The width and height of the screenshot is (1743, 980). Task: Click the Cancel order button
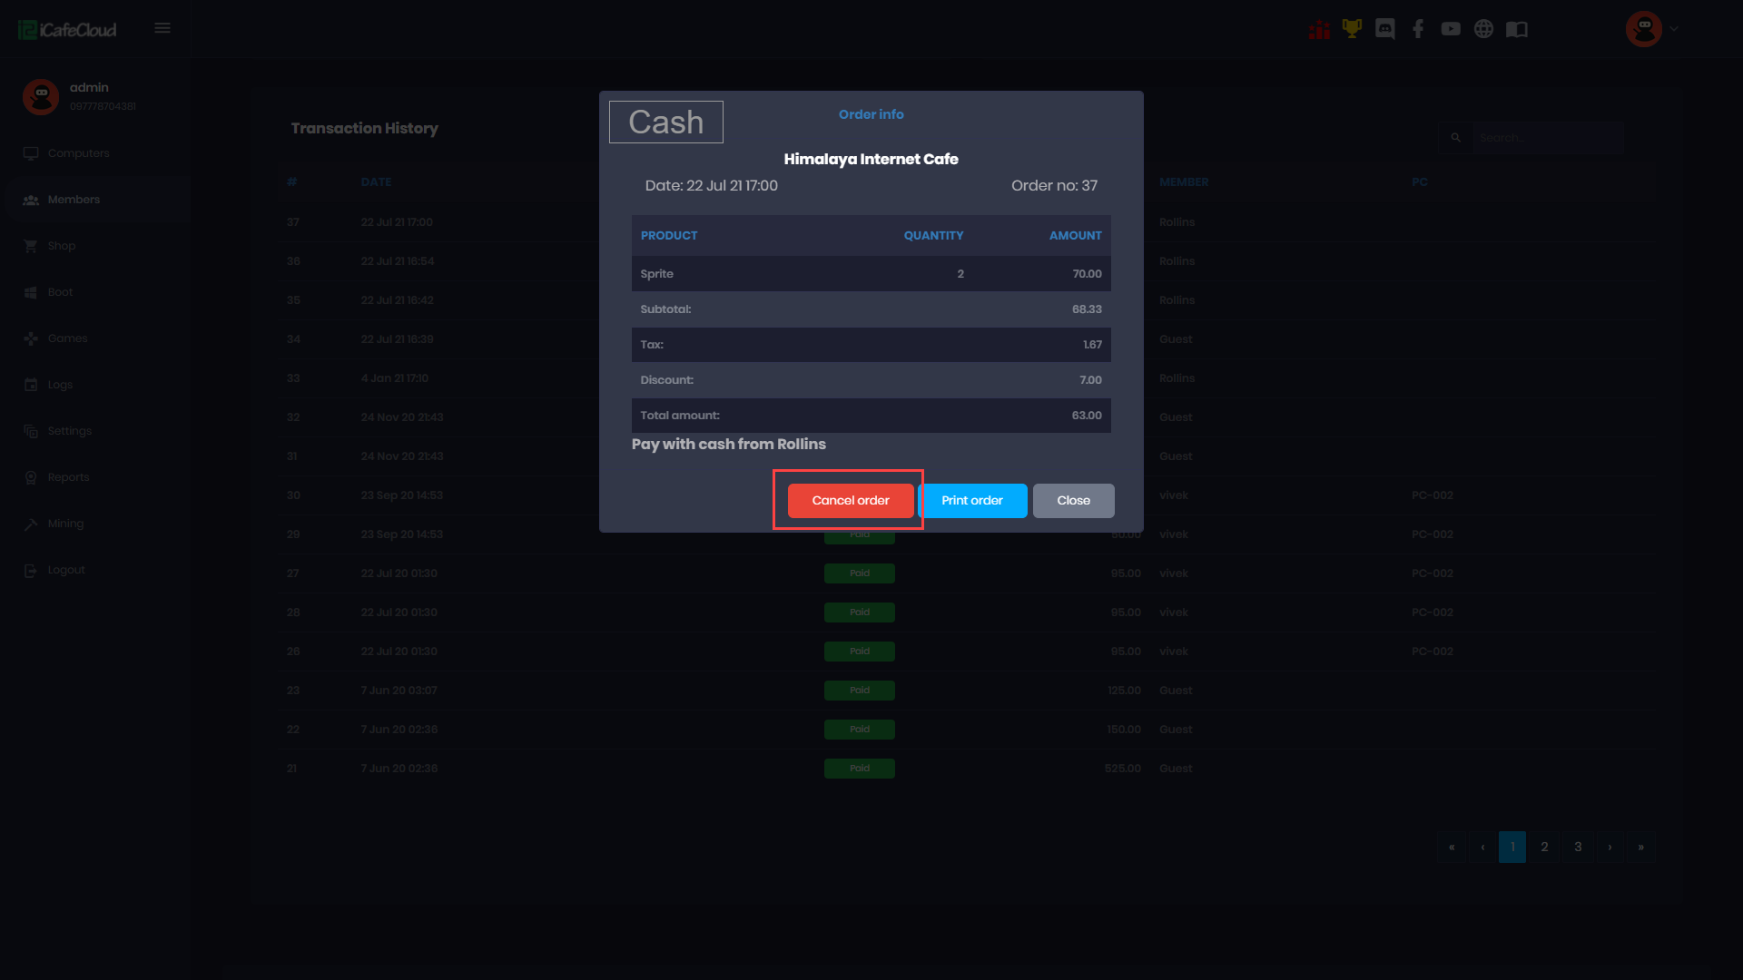850,501
